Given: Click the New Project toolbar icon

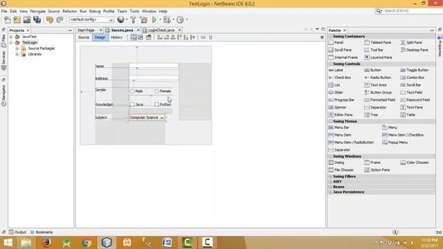Looking at the screenshot, I should (17, 20).
